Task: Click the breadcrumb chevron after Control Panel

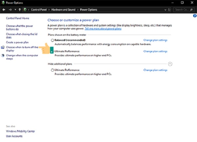Action: click(x=49, y=10)
